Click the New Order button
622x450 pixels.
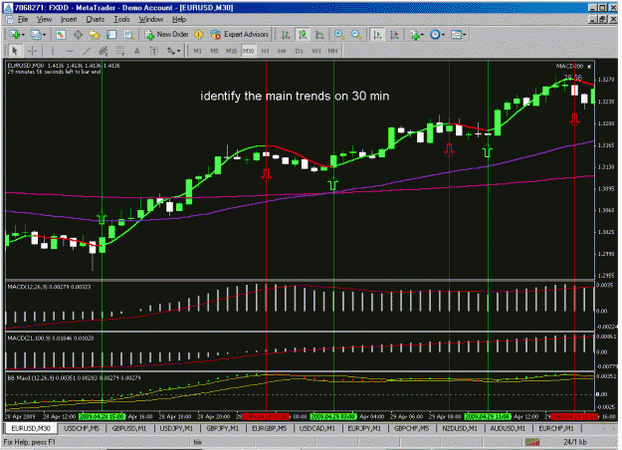point(166,35)
